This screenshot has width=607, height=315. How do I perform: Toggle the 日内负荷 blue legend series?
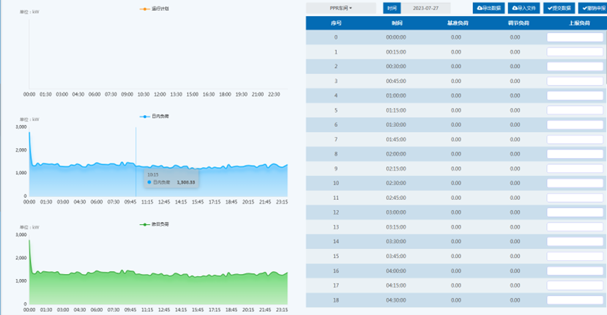pos(154,116)
